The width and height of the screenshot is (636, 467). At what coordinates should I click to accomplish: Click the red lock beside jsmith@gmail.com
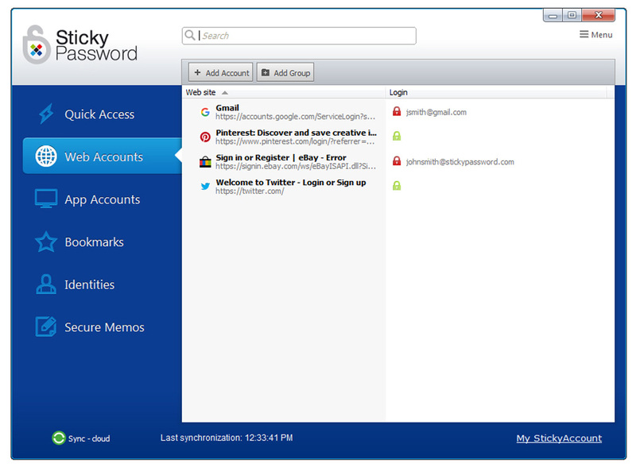[x=397, y=111]
